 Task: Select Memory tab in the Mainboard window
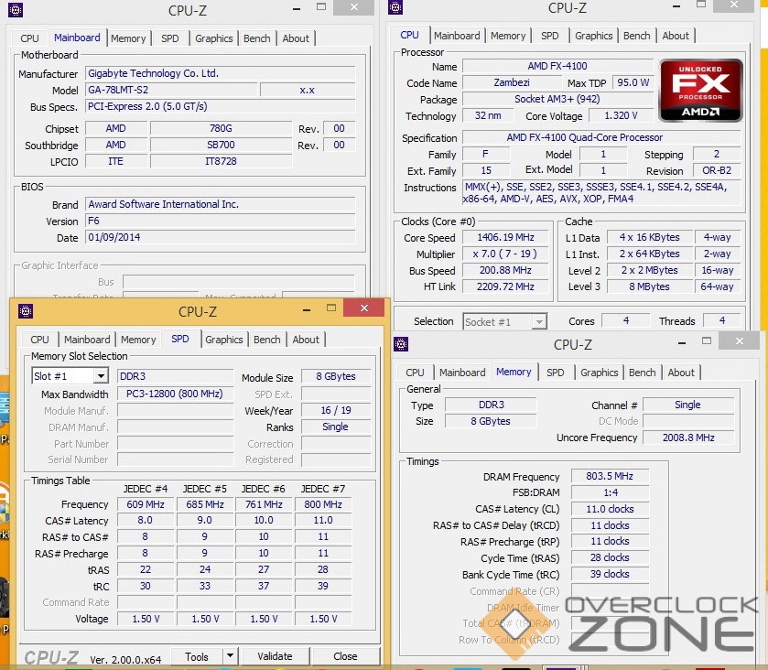(128, 38)
